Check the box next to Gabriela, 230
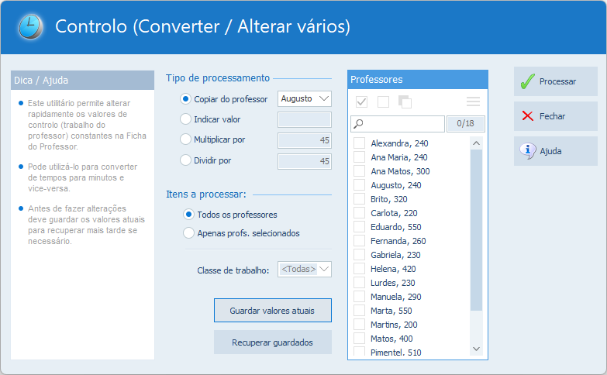 360,255
